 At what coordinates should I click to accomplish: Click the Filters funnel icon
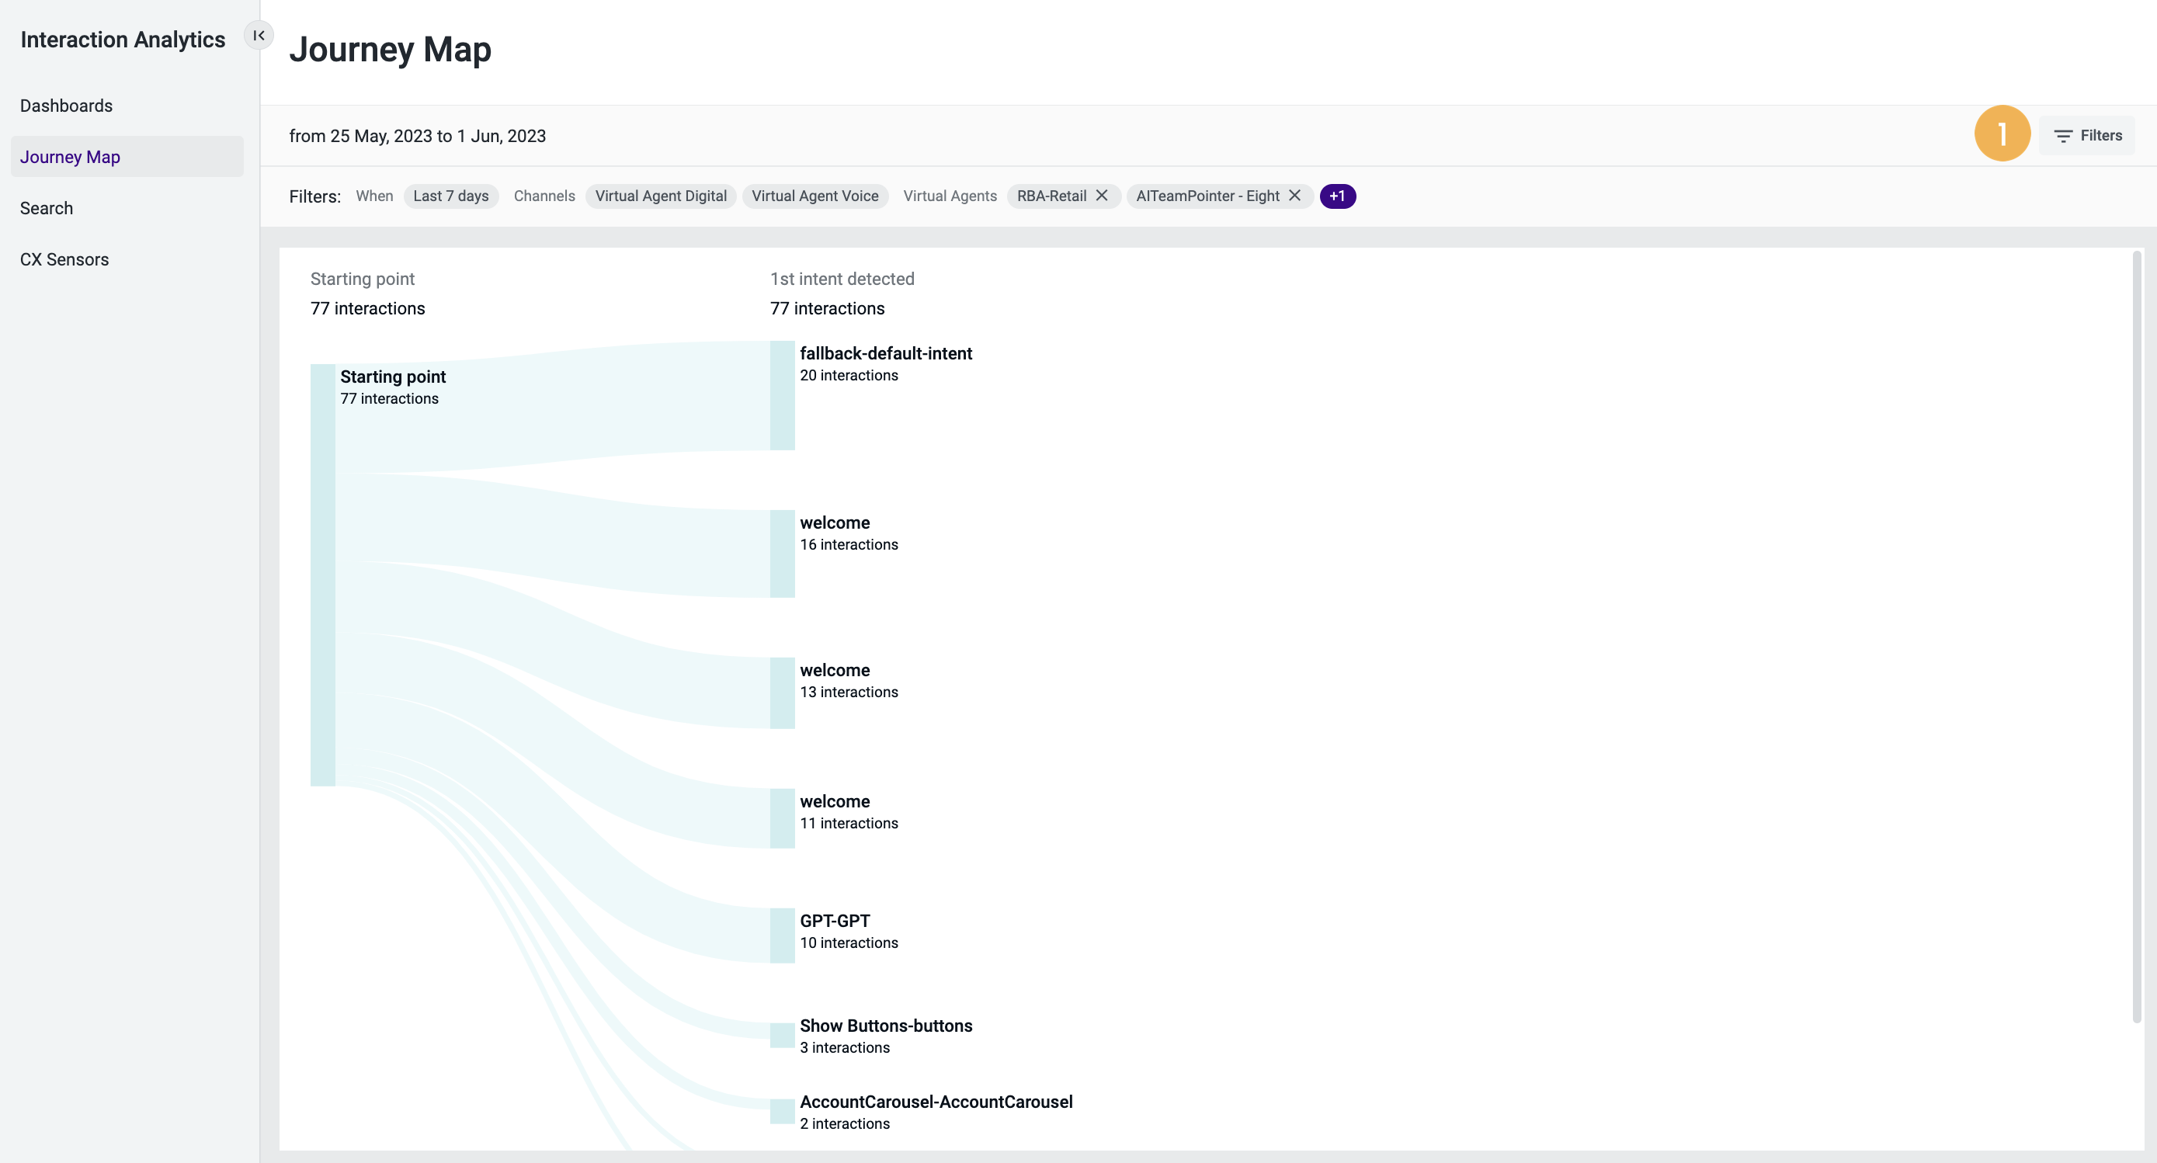point(2062,135)
